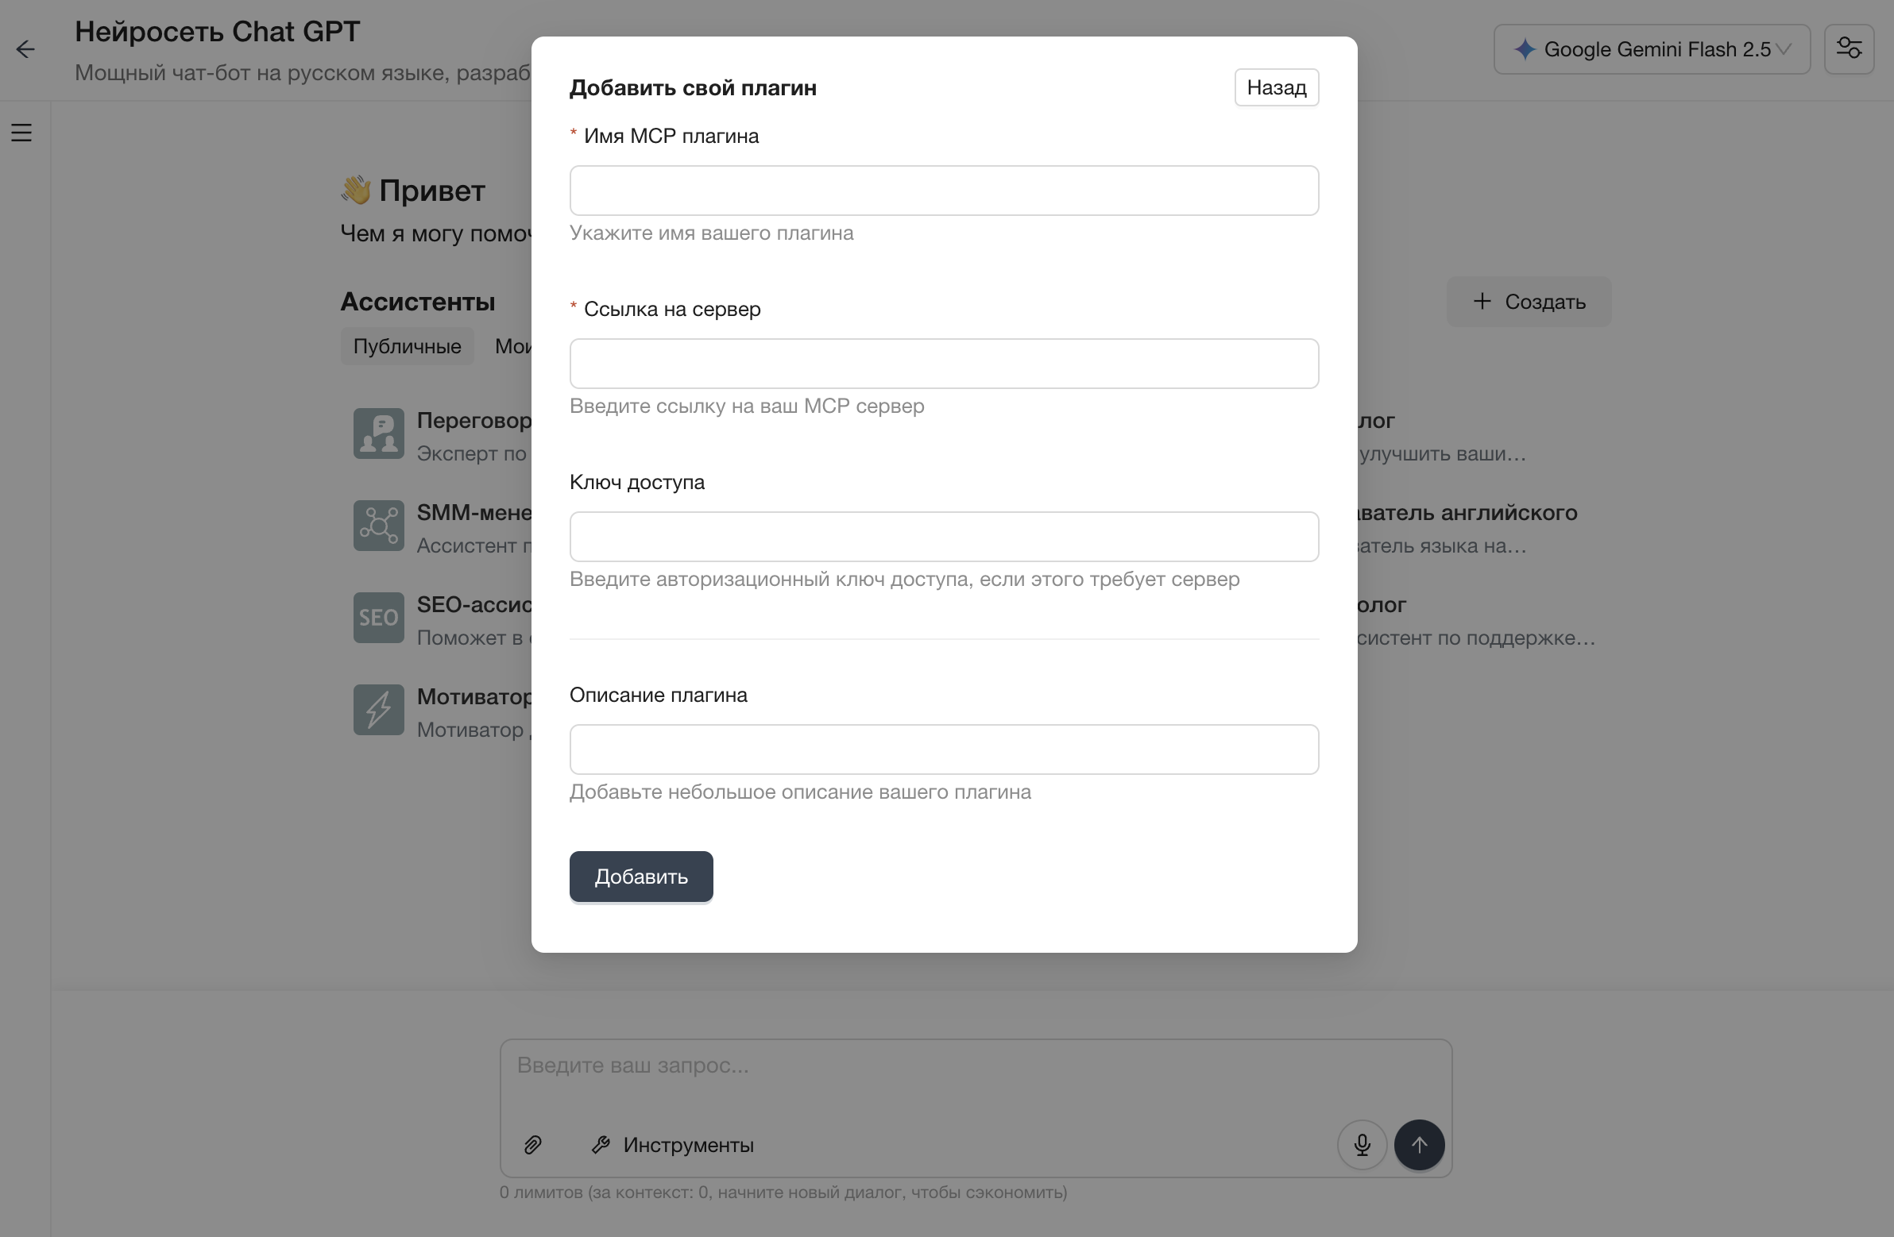Screen dimensions: 1894x1237
Task: Open chat settings sliders icon
Action: pos(1848,49)
